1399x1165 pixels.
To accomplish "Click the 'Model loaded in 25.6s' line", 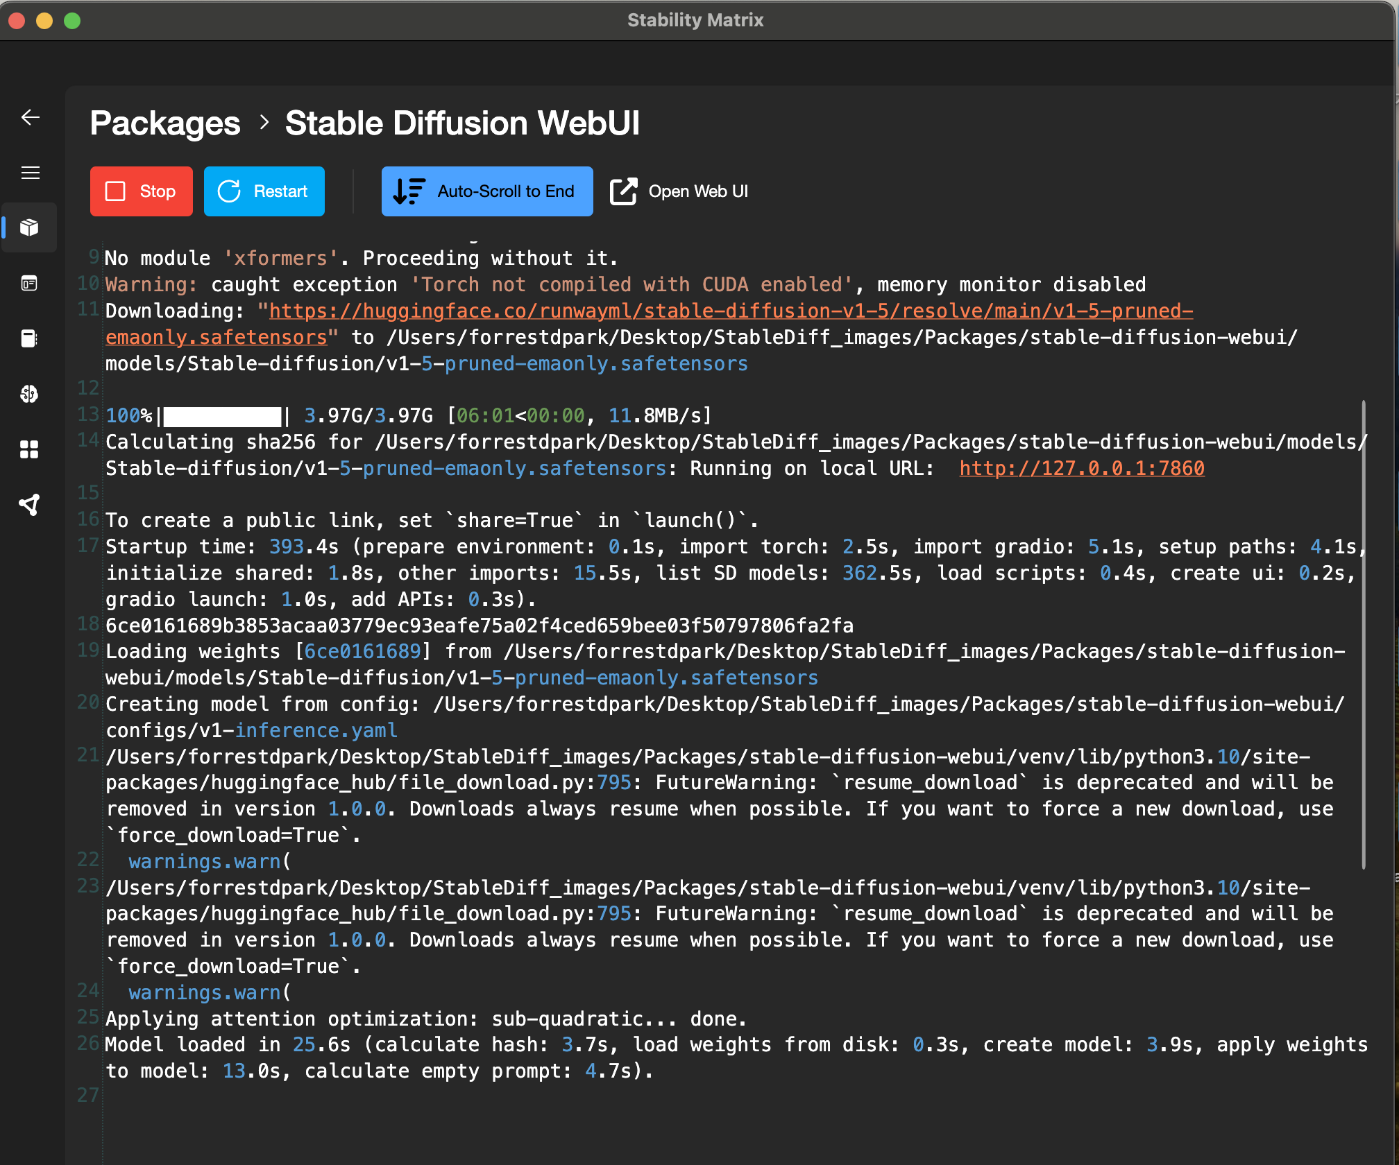I will 736,1058.
